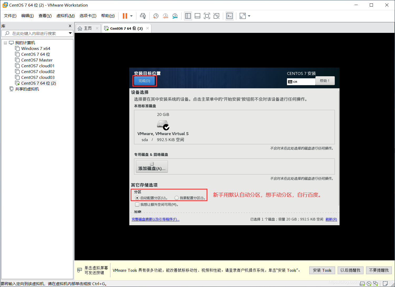Click the message log status bar icon

[x=386, y=283]
